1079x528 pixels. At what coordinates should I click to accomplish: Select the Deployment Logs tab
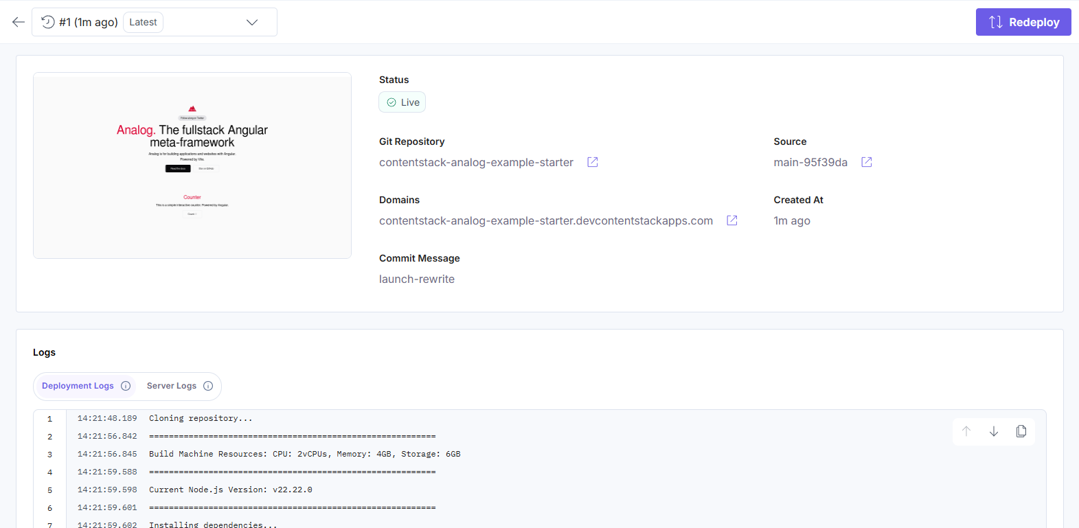pos(78,386)
